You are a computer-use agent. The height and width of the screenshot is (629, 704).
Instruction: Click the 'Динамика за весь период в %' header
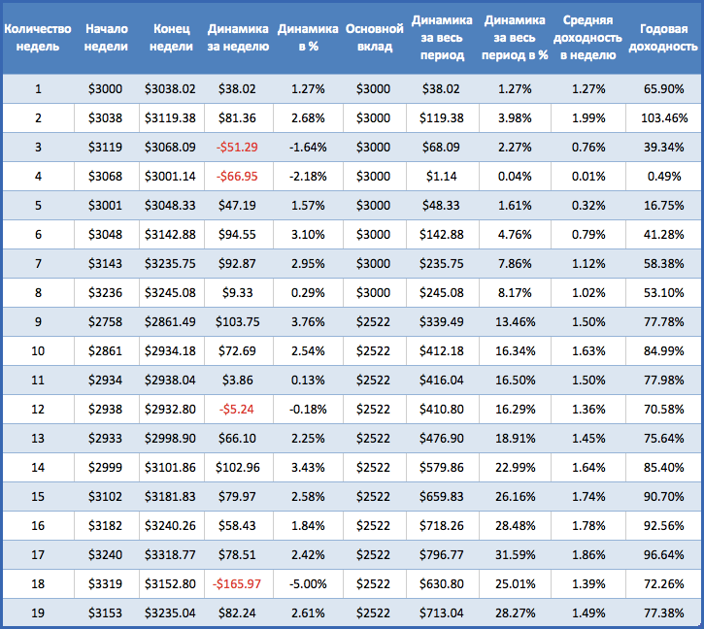[x=515, y=38]
